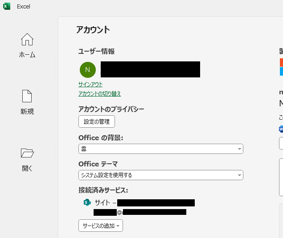The height and width of the screenshot is (238, 283).
Task: Click the partially visible button under Word icon
Action: [x=281, y=143]
